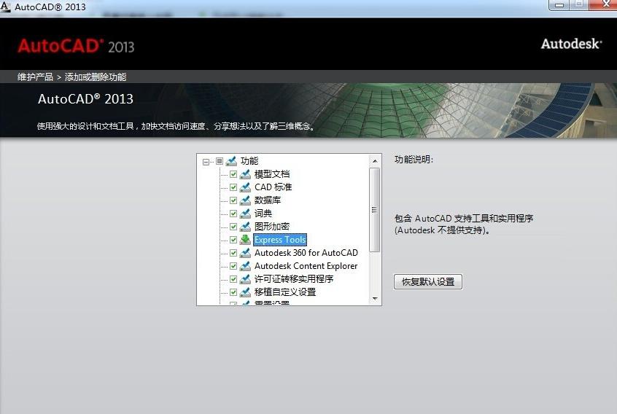Select the highlighted Express Tools item
The height and width of the screenshot is (414, 617).
(x=280, y=240)
